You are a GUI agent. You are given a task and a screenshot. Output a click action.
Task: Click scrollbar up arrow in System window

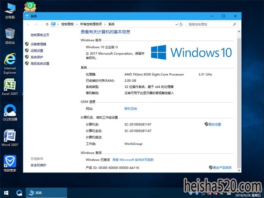tap(239, 31)
